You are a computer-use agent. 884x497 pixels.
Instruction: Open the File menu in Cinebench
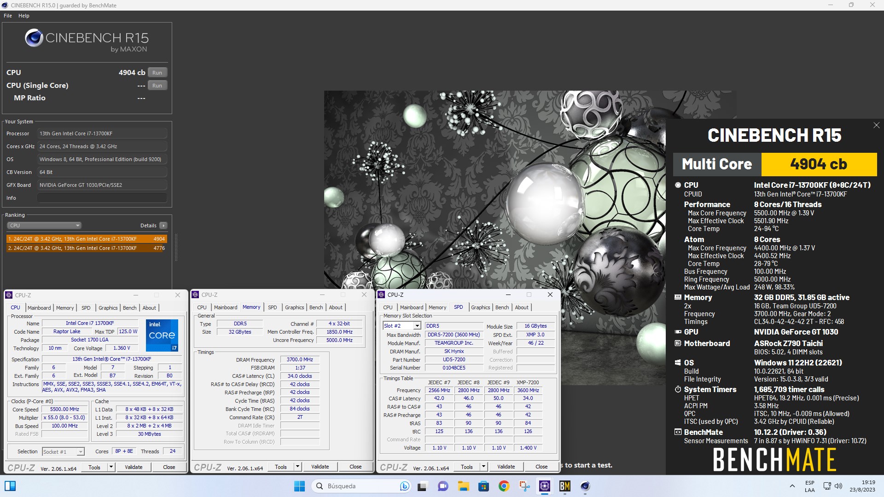click(8, 16)
